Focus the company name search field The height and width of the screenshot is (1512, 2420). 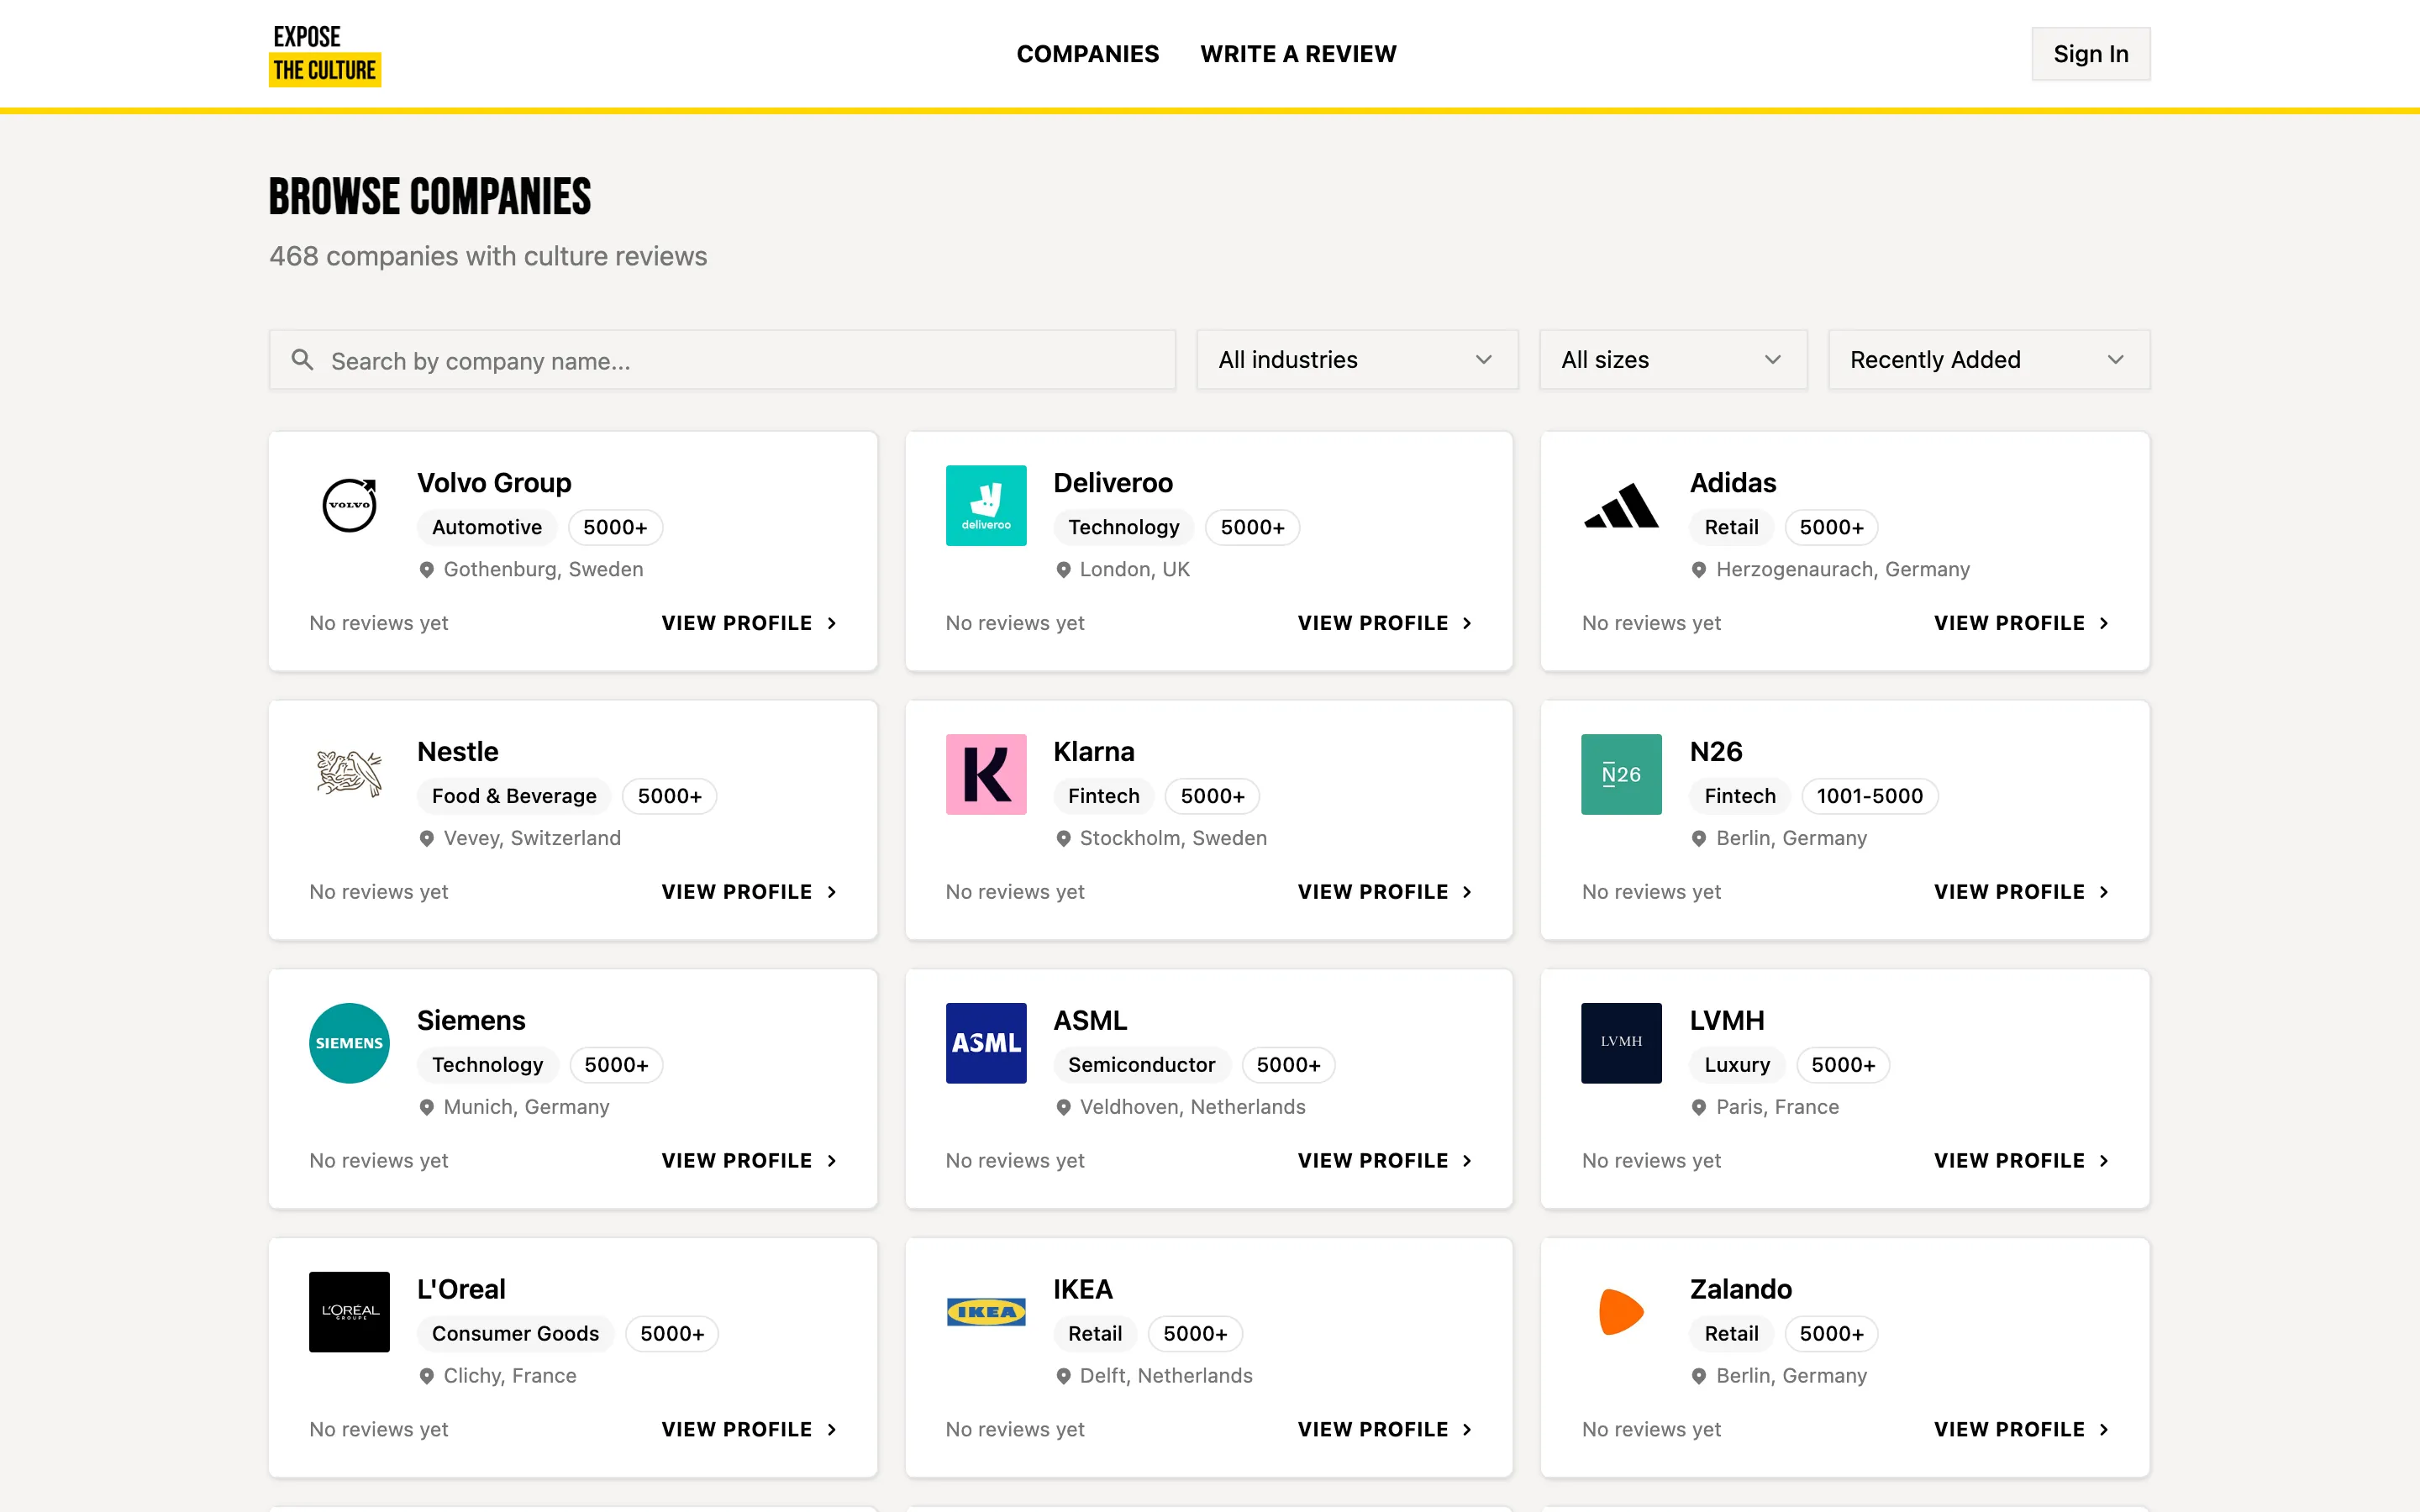[x=740, y=361]
